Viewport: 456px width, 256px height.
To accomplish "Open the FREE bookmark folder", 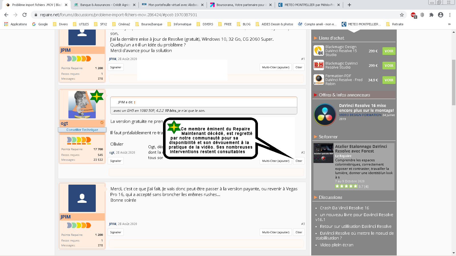I will pyautogui.click(x=225, y=24).
